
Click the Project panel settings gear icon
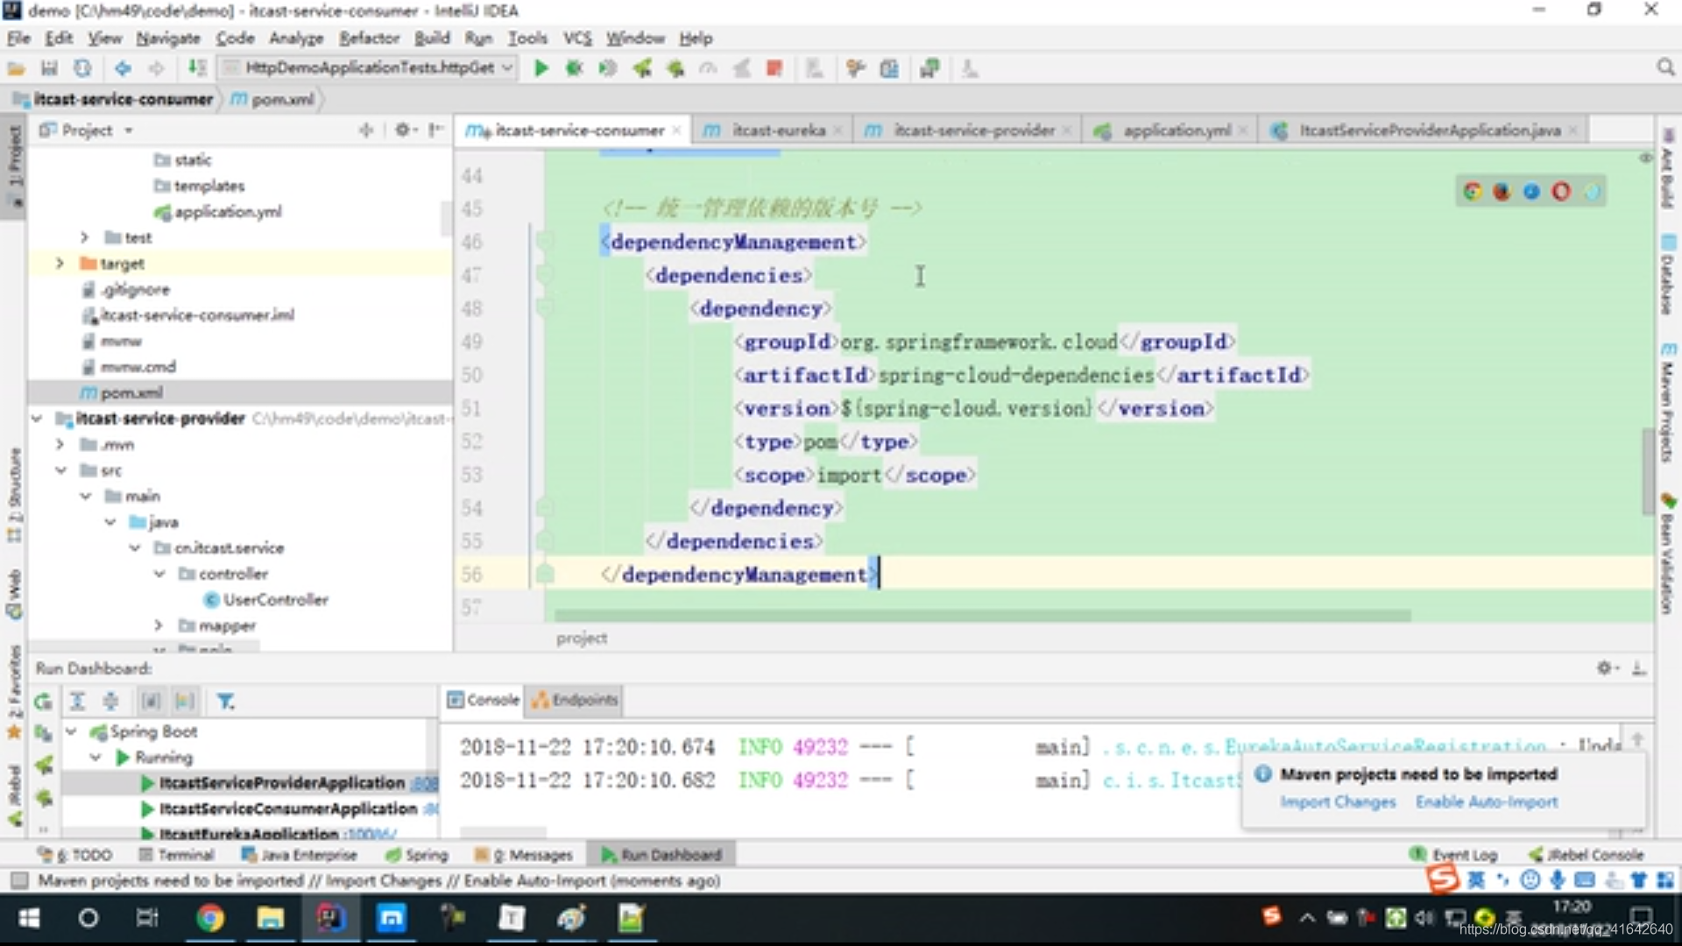point(403,130)
